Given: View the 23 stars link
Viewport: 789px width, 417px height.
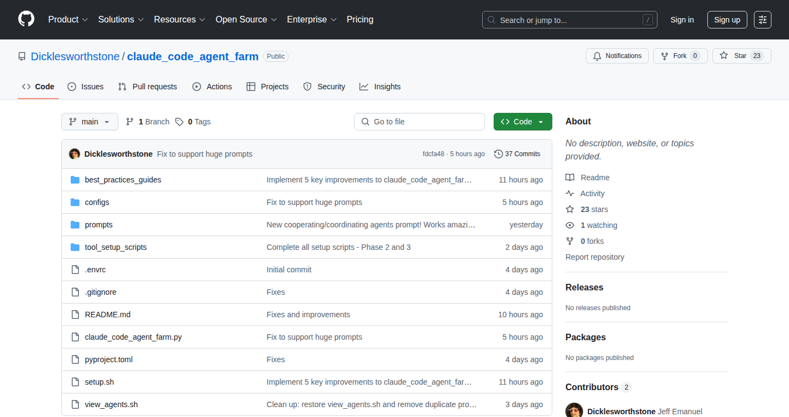Looking at the screenshot, I should pyautogui.click(x=587, y=209).
